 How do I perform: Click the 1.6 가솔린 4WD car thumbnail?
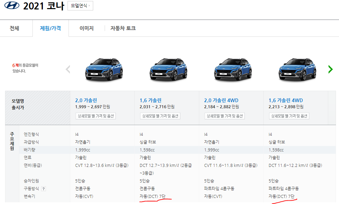[297, 69]
